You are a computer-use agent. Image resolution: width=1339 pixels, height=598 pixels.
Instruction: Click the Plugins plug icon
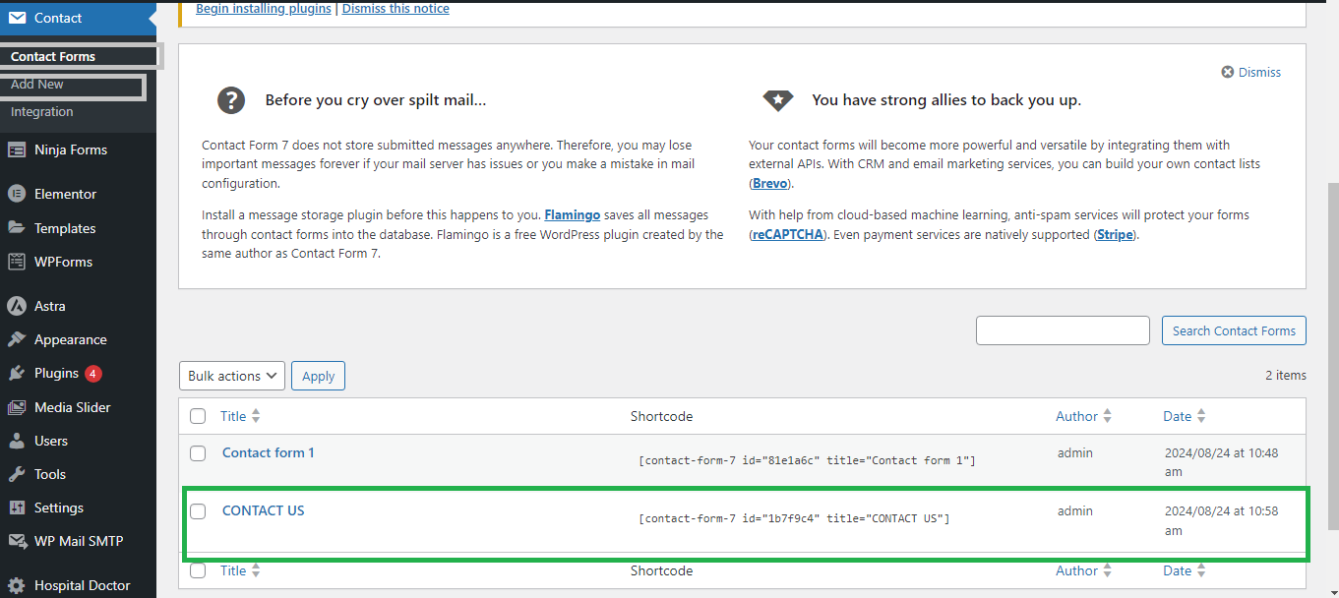[17, 373]
